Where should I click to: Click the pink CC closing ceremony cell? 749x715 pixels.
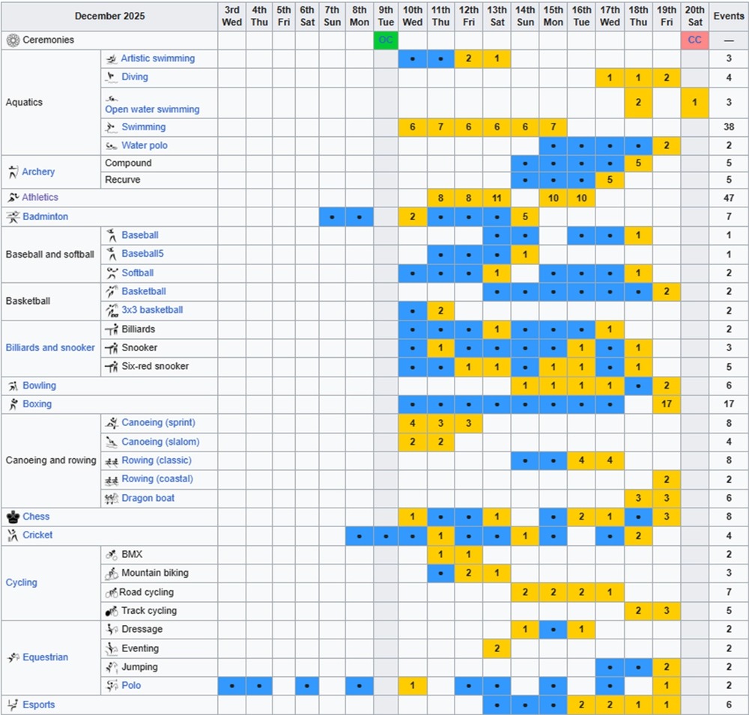point(694,40)
